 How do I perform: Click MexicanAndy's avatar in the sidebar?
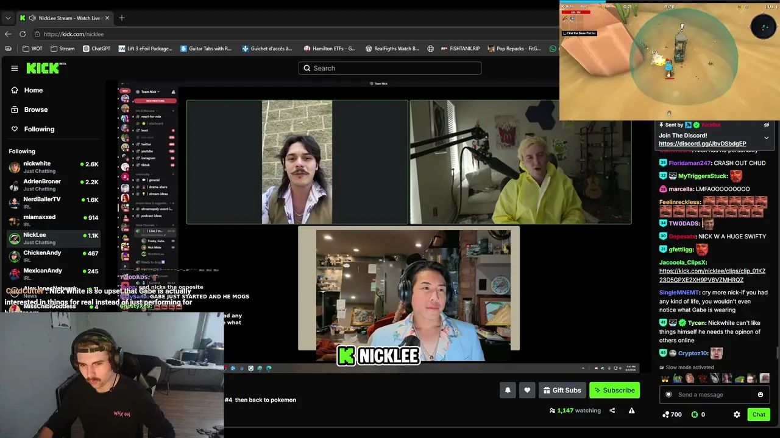click(x=15, y=274)
